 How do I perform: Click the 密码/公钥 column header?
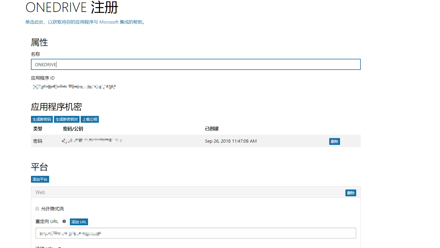pos(73,129)
